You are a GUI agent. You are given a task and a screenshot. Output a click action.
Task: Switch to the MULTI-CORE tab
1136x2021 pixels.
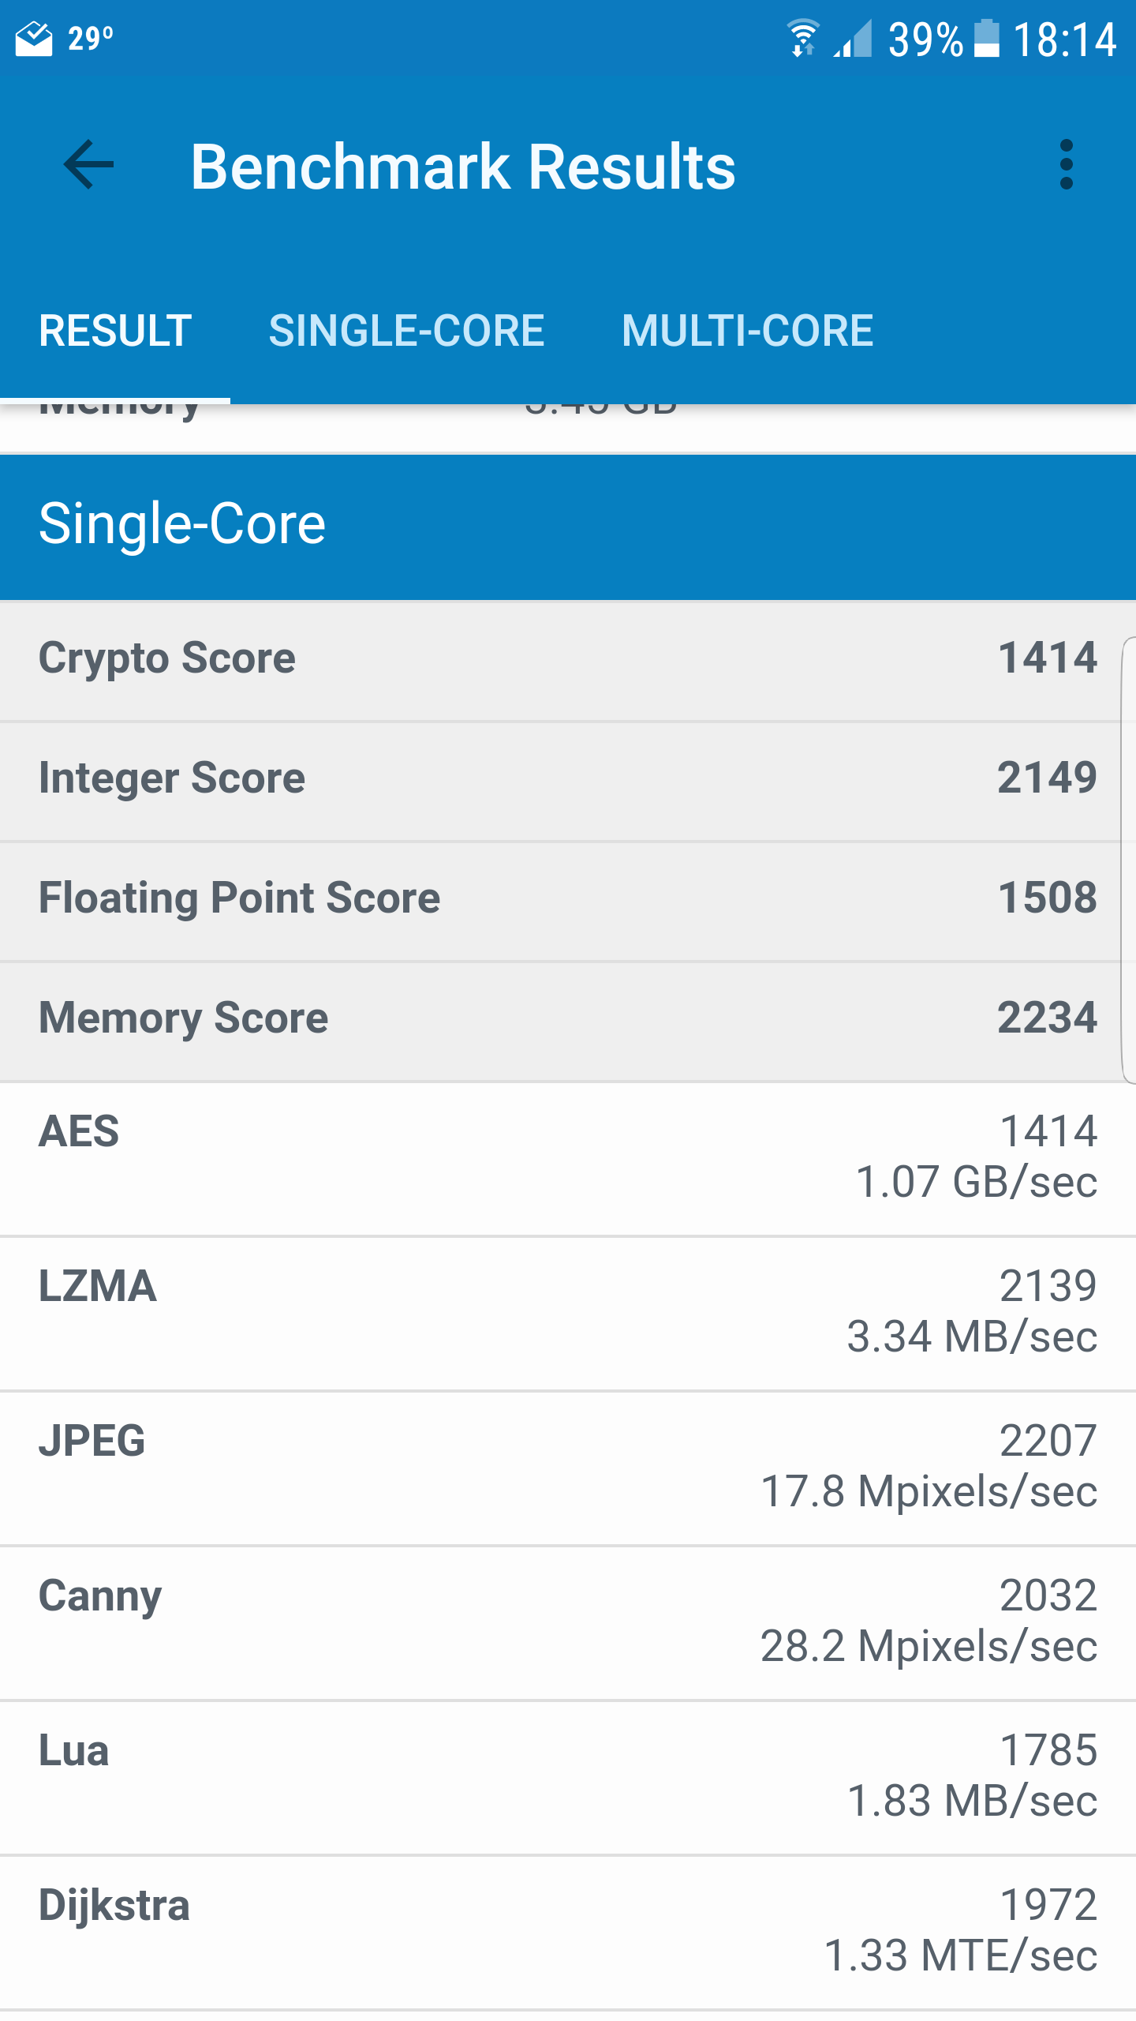coord(747,331)
